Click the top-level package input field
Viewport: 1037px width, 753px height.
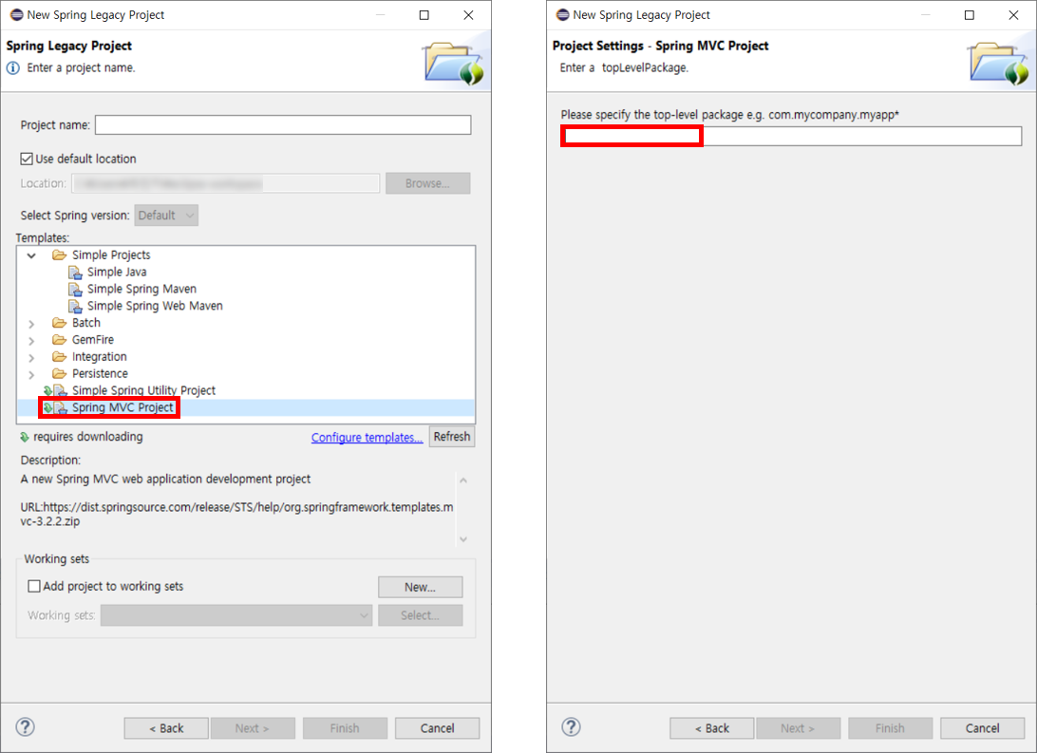click(x=791, y=136)
